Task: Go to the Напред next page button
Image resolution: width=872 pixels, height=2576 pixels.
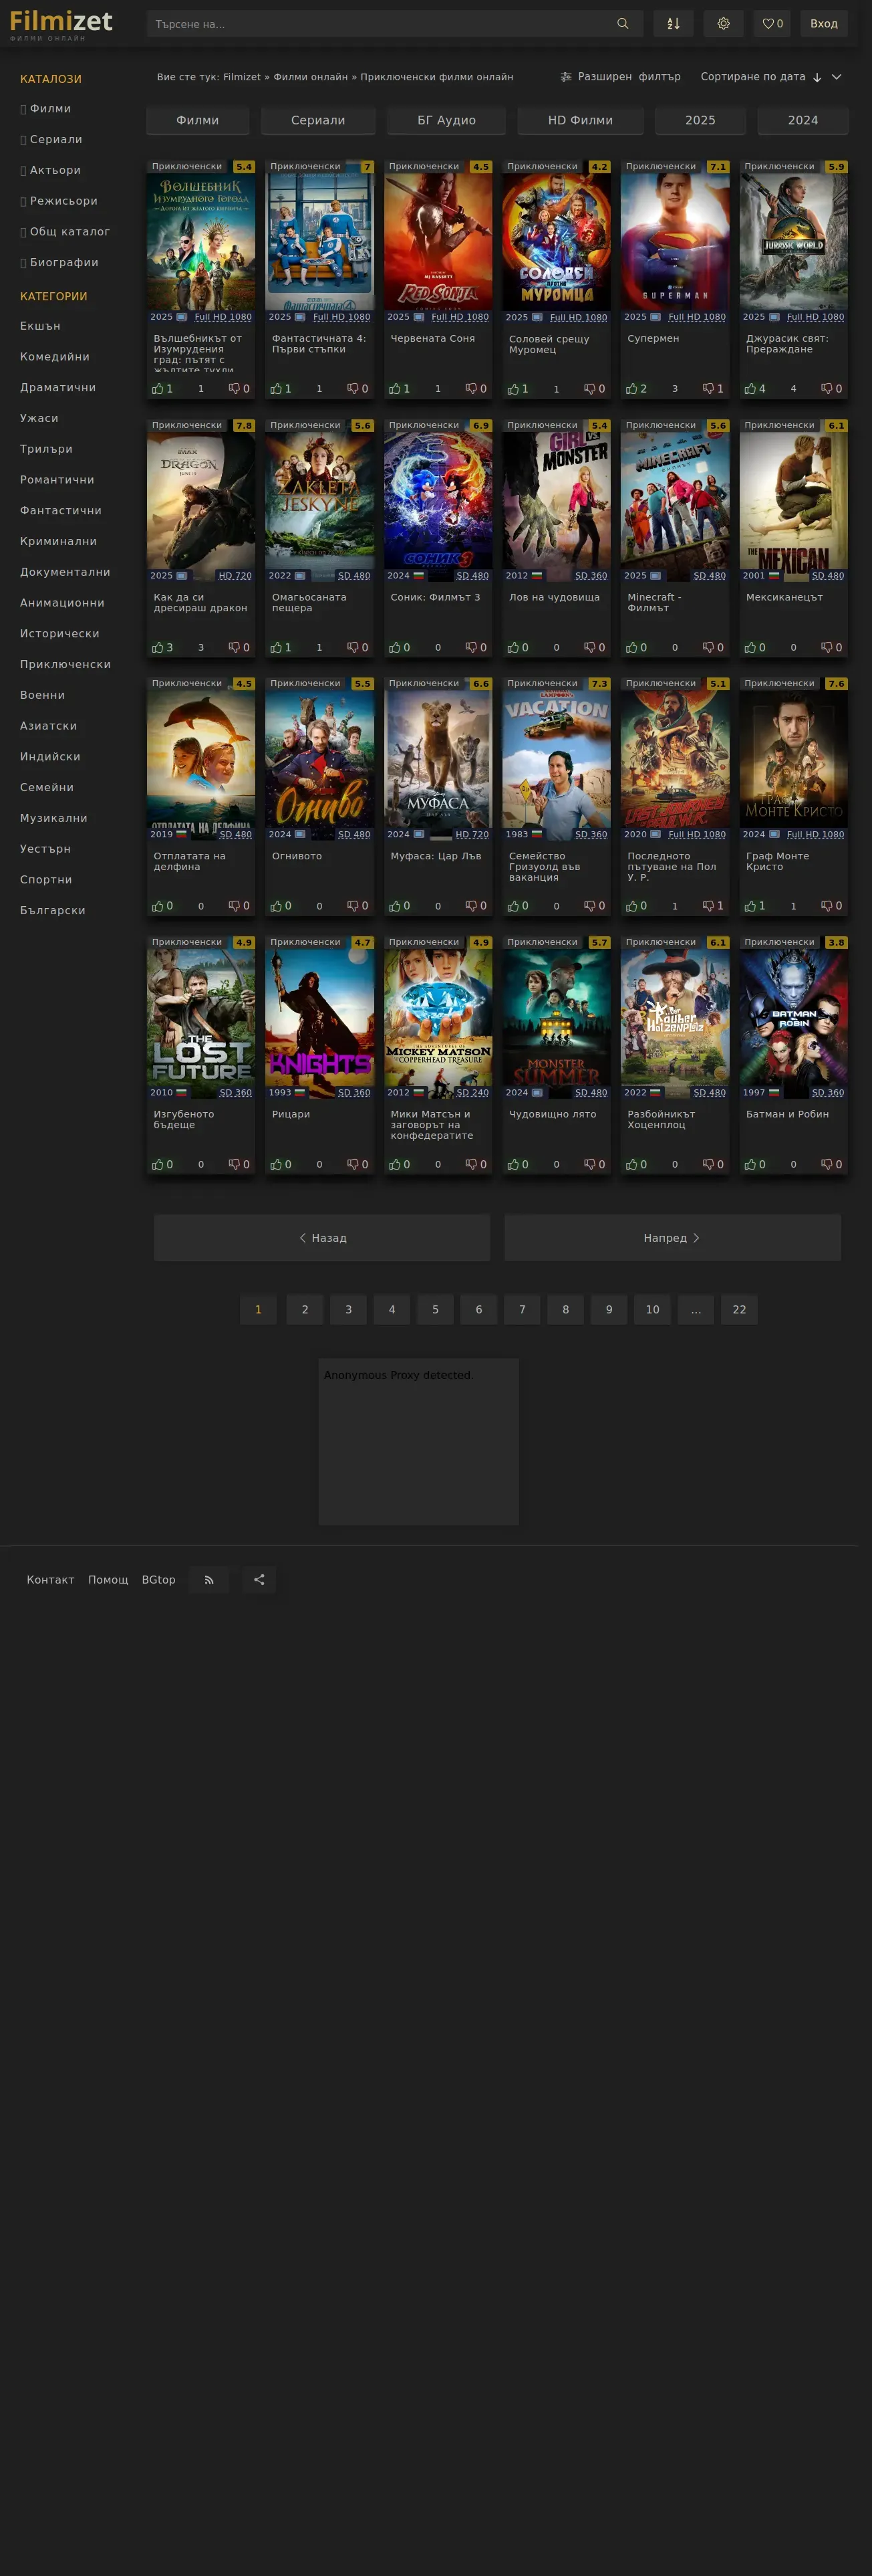Action: tap(672, 1238)
